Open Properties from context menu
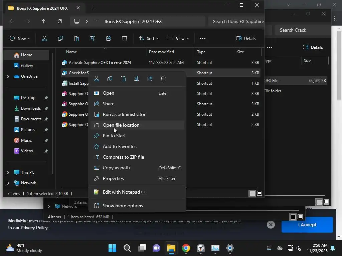 point(137,179)
